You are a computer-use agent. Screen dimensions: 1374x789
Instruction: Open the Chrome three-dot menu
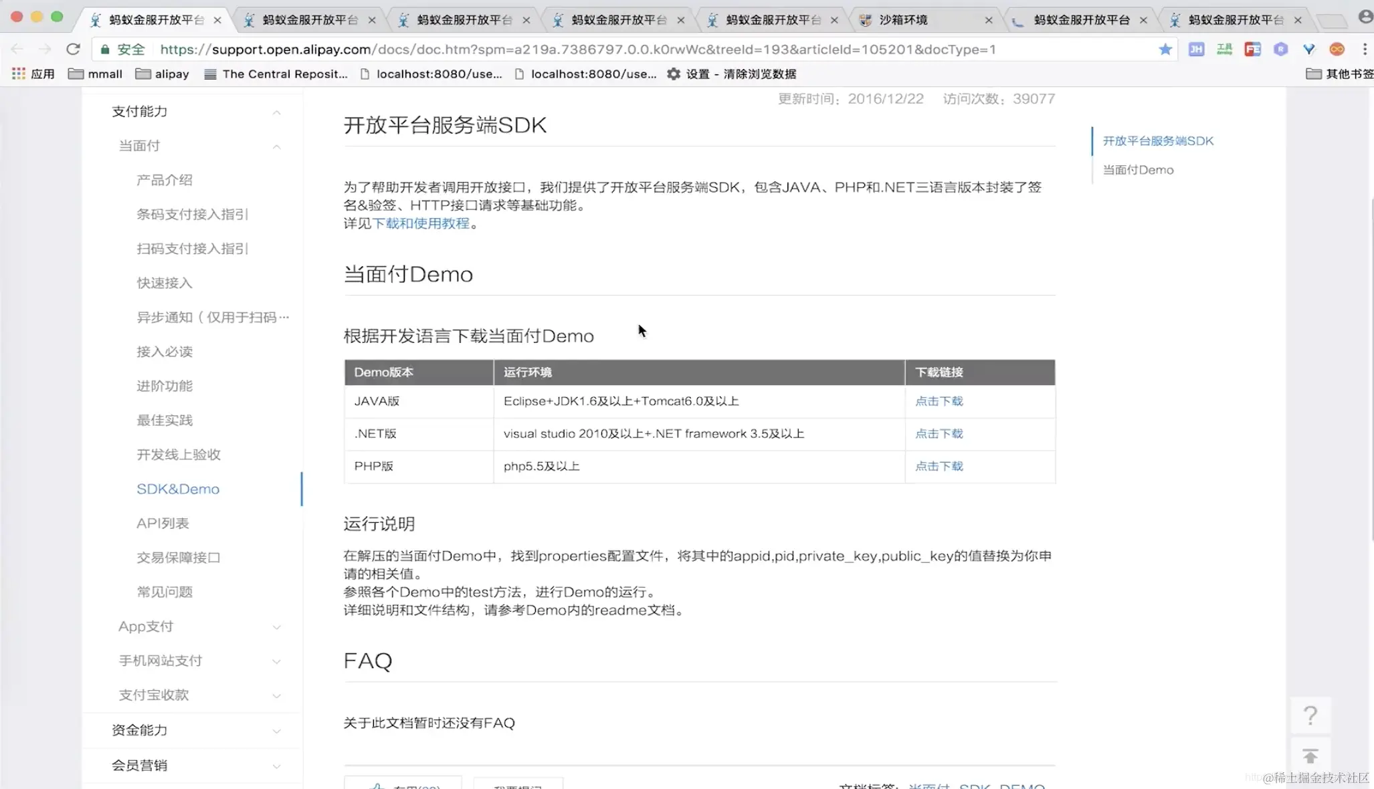pos(1365,49)
